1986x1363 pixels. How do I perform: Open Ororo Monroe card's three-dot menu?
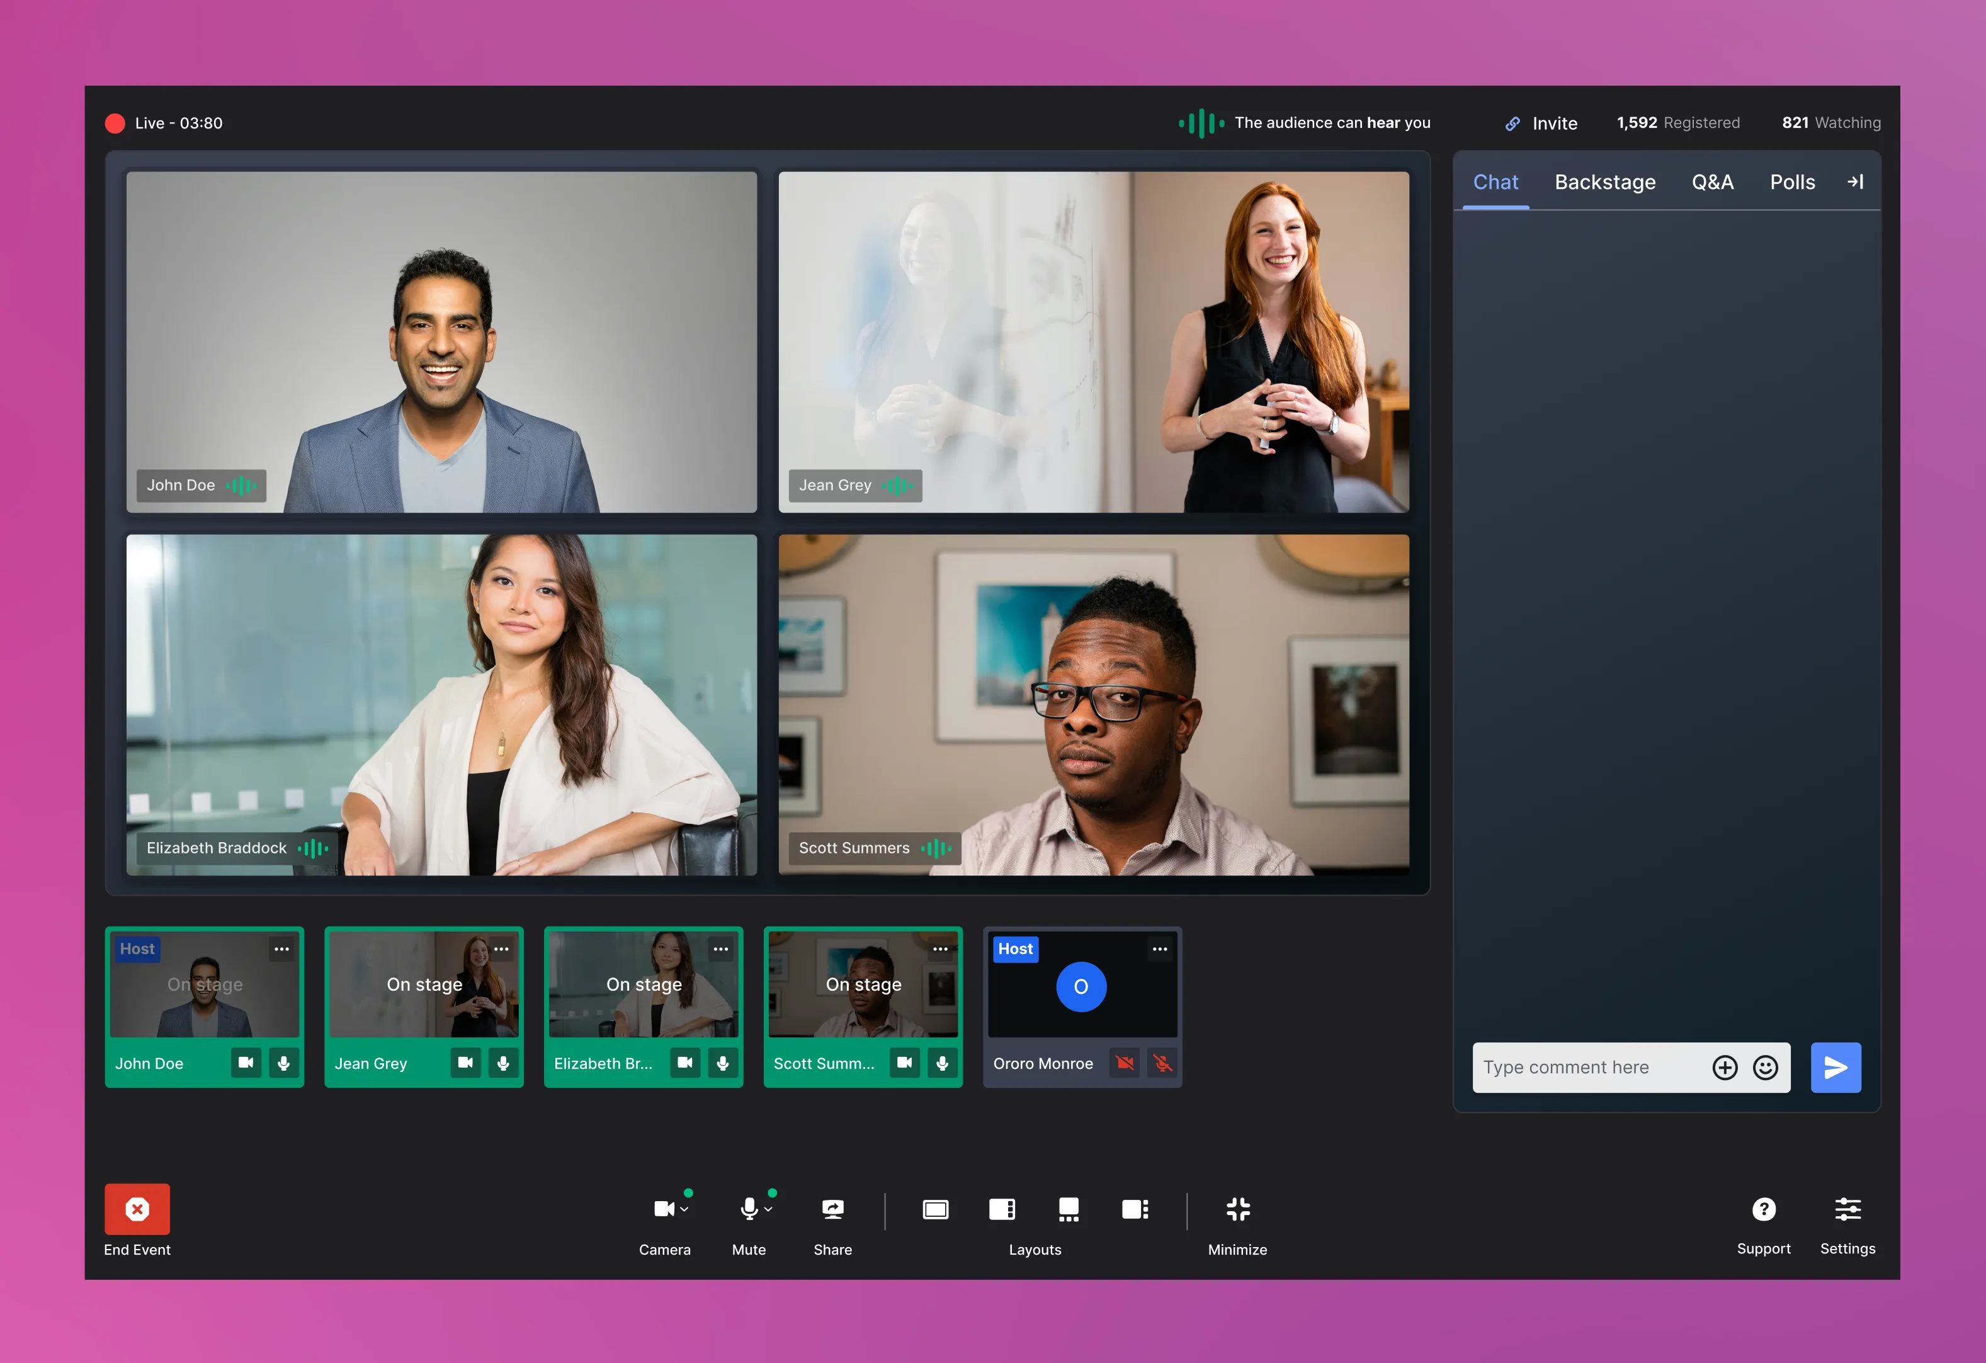tap(1160, 949)
